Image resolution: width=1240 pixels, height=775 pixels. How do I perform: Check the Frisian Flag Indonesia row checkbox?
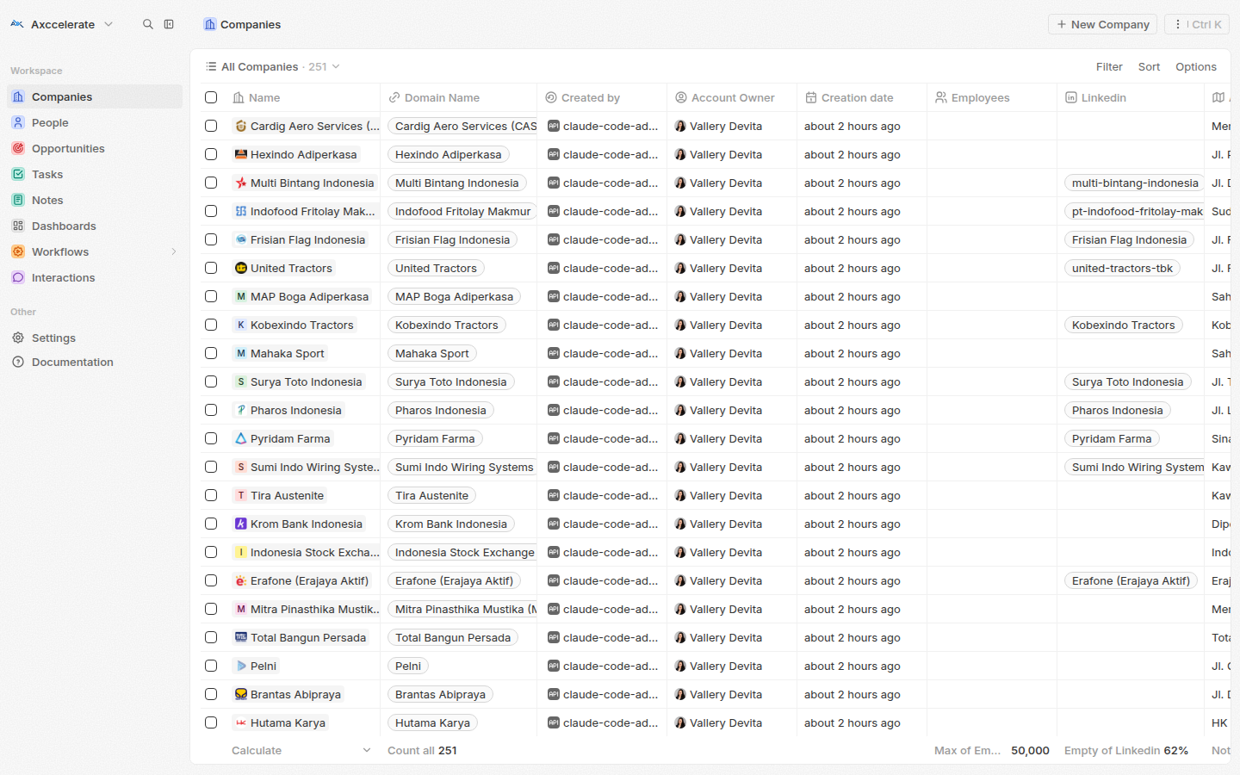[211, 239]
